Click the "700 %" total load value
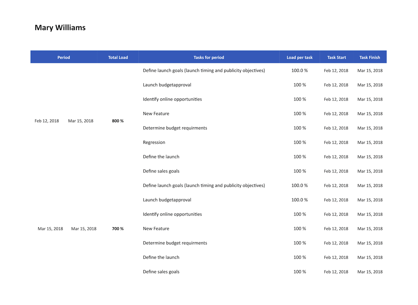Image resolution: width=418 pixels, height=305 pixels. [x=118, y=229]
